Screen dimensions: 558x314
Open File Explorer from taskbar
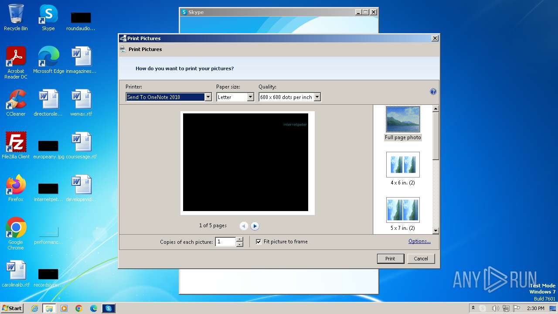(x=49, y=308)
